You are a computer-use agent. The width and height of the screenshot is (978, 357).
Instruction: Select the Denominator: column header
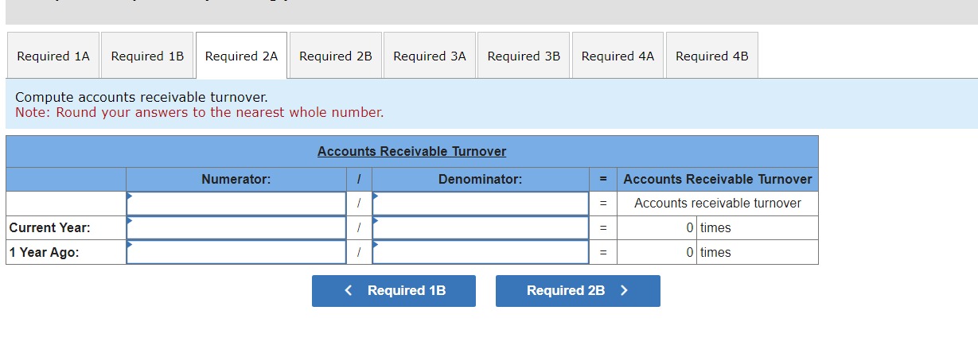(x=481, y=180)
